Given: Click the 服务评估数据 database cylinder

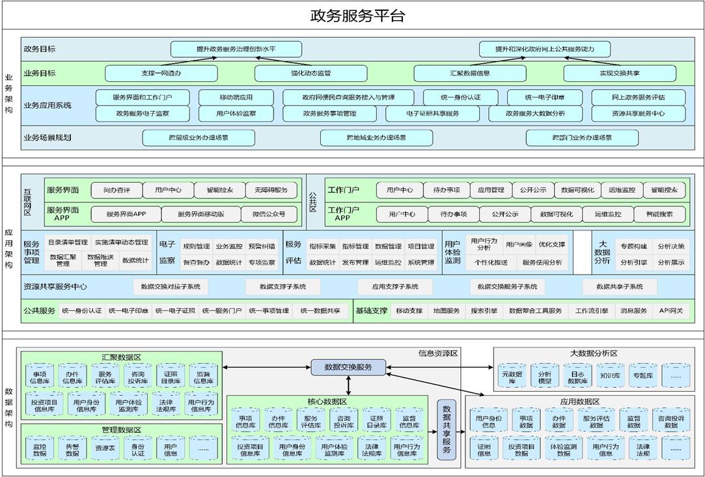Looking at the screenshot, I should [x=596, y=421].
